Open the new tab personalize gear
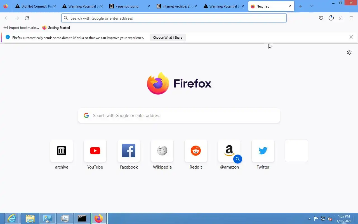Viewport: 358px width, 224px height. (x=349, y=52)
